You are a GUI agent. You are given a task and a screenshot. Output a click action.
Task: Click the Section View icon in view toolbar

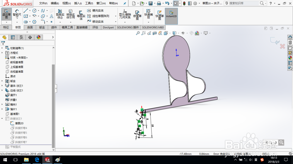[x=154, y=33]
